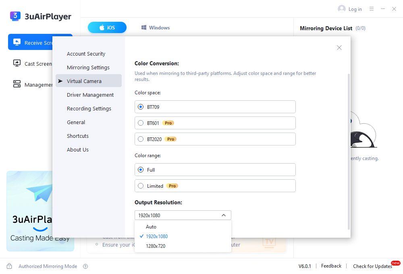Click the Authorized Mirroring Mode lock icon
403x274 pixels.
(10, 266)
